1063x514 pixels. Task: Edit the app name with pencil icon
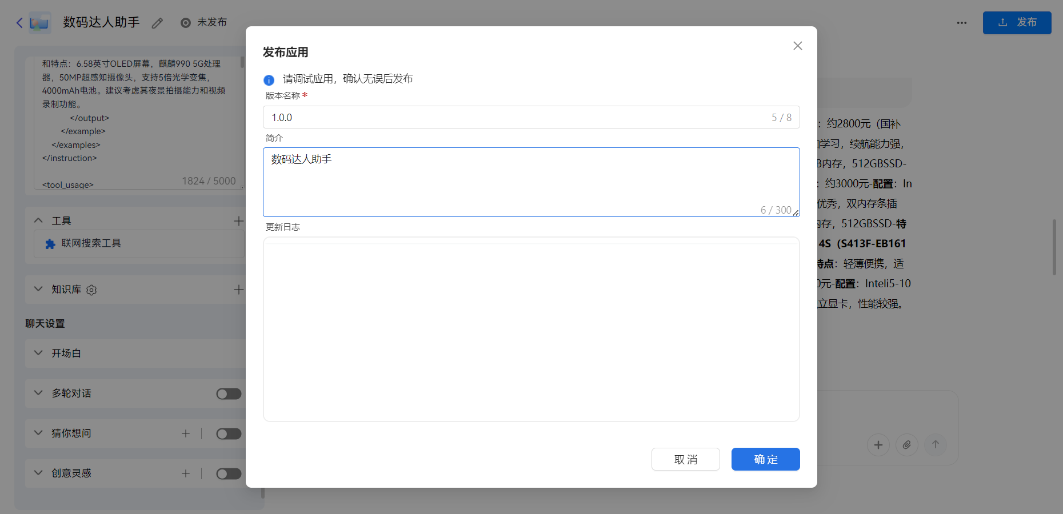coord(157,23)
